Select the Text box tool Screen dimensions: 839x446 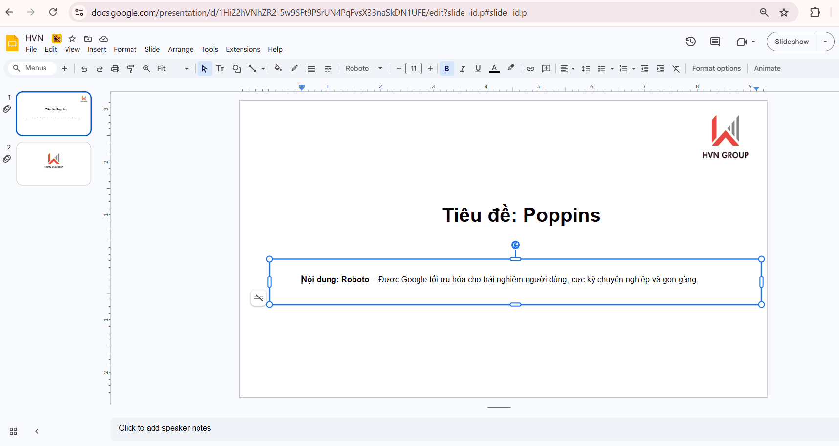pos(220,69)
